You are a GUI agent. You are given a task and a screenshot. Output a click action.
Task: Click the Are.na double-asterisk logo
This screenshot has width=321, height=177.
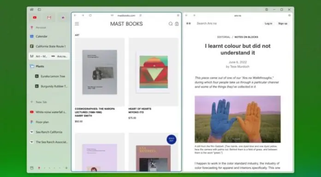(x=189, y=23)
